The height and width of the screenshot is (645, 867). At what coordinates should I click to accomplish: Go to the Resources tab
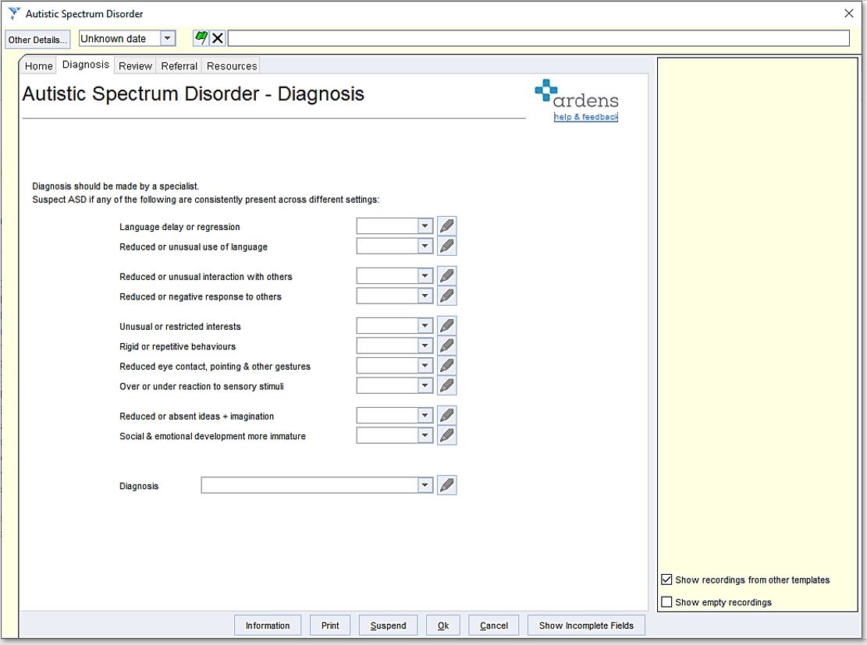click(232, 66)
